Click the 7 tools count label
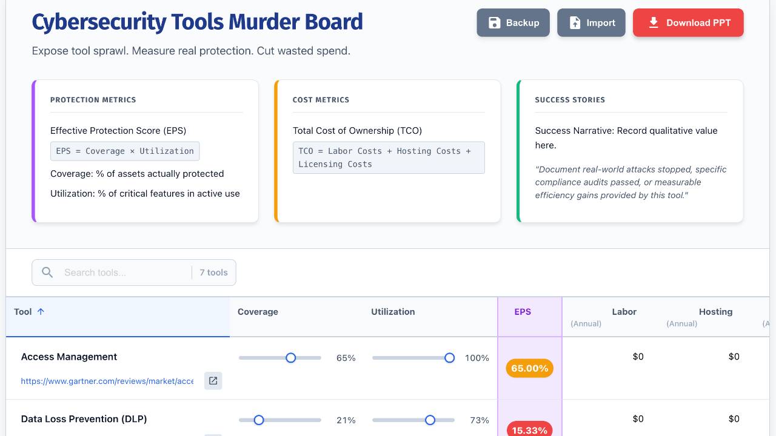 click(213, 272)
